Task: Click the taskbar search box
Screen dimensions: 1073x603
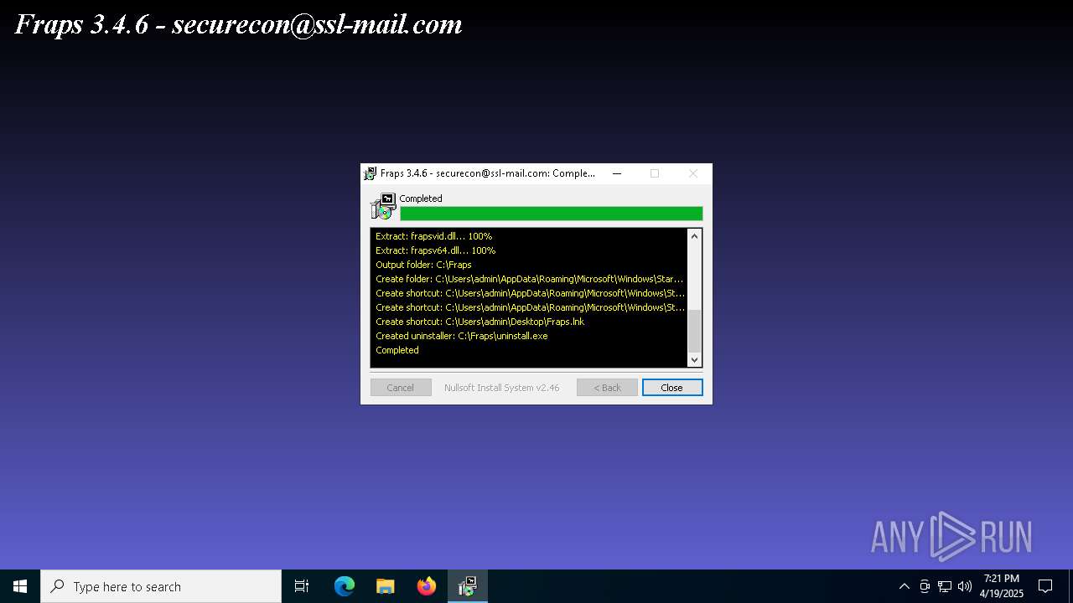Action: point(161,586)
